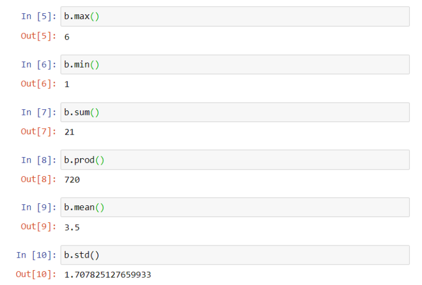Click the In [8] prompt label
This screenshot has height=285, width=422.
pyautogui.click(x=39, y=160)
